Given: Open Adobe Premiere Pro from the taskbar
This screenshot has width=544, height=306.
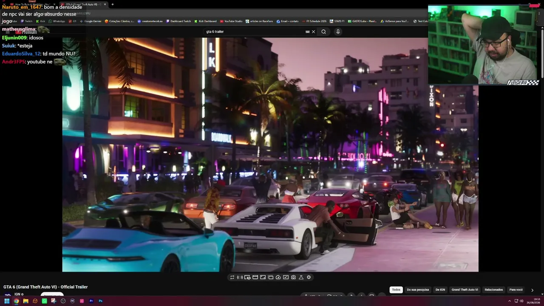Looking at the screenshot, I should click(x=91, y=301).
